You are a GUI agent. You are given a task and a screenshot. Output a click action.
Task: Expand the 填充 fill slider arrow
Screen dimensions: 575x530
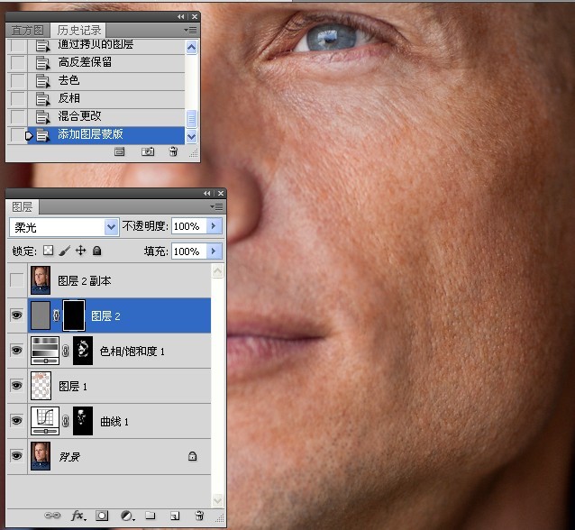coord(214,251)
